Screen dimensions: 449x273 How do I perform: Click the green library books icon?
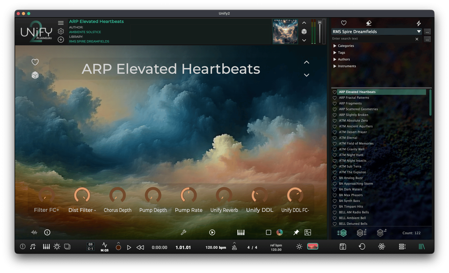pyautogui.click(x=422, y=247)
